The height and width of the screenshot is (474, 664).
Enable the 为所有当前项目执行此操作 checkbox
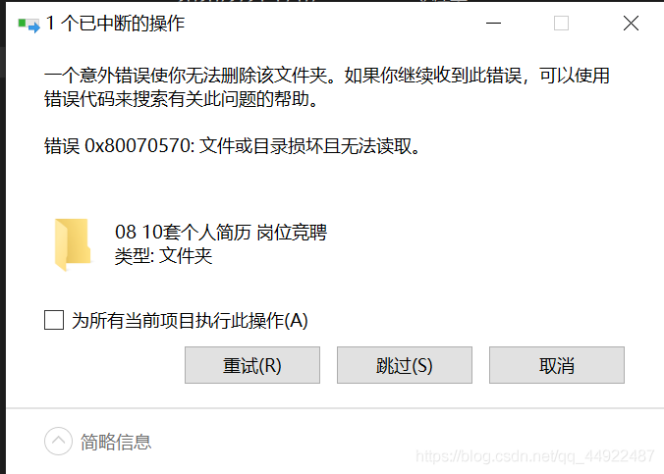click(x=54, y=320)
